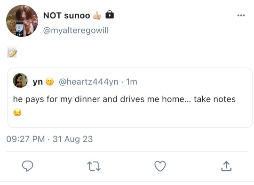Like the tweet with heart icon
Viewport: 254px width, 185px height.
click(160, 166)
